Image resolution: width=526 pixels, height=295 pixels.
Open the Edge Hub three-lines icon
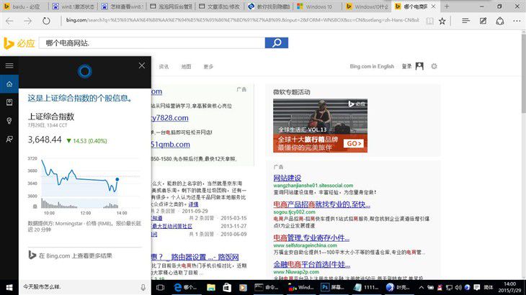point(465,21)
